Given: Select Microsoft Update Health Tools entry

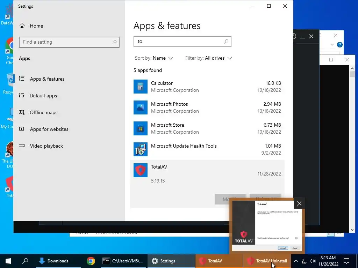Looking at the screenshot, I should (x=207, y=149).
